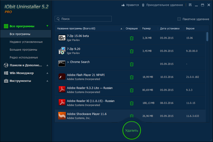Enable the Пакетное удаление checkbox
The image size is (213, 142).
coord(179,19)
